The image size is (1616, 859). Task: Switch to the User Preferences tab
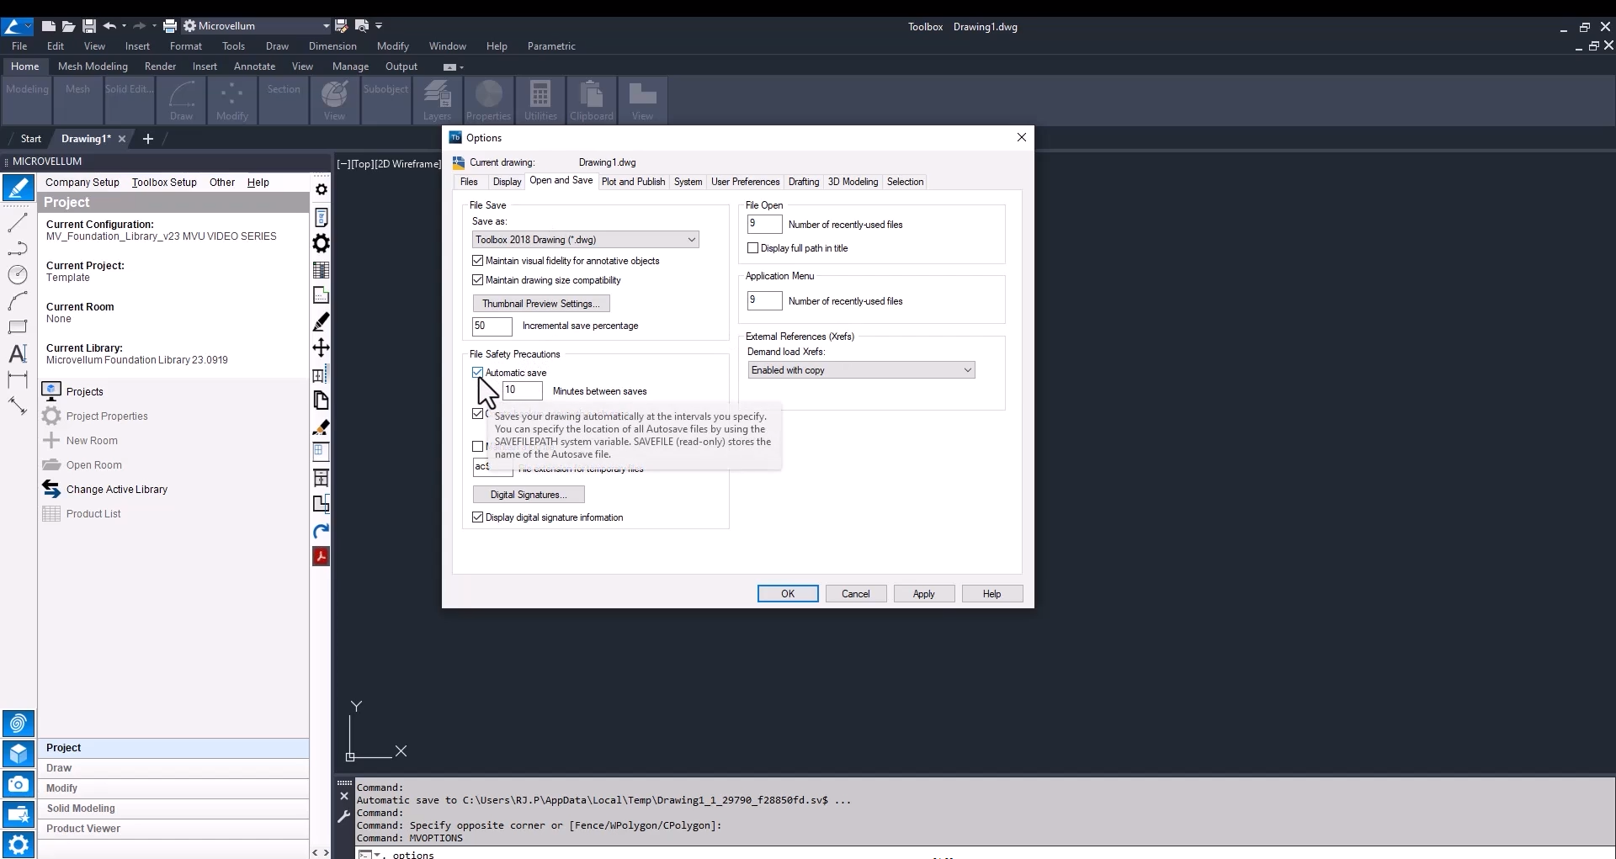tap(745, 182)
